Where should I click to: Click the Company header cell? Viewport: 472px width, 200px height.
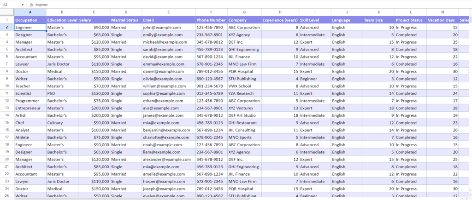(244, 20)
